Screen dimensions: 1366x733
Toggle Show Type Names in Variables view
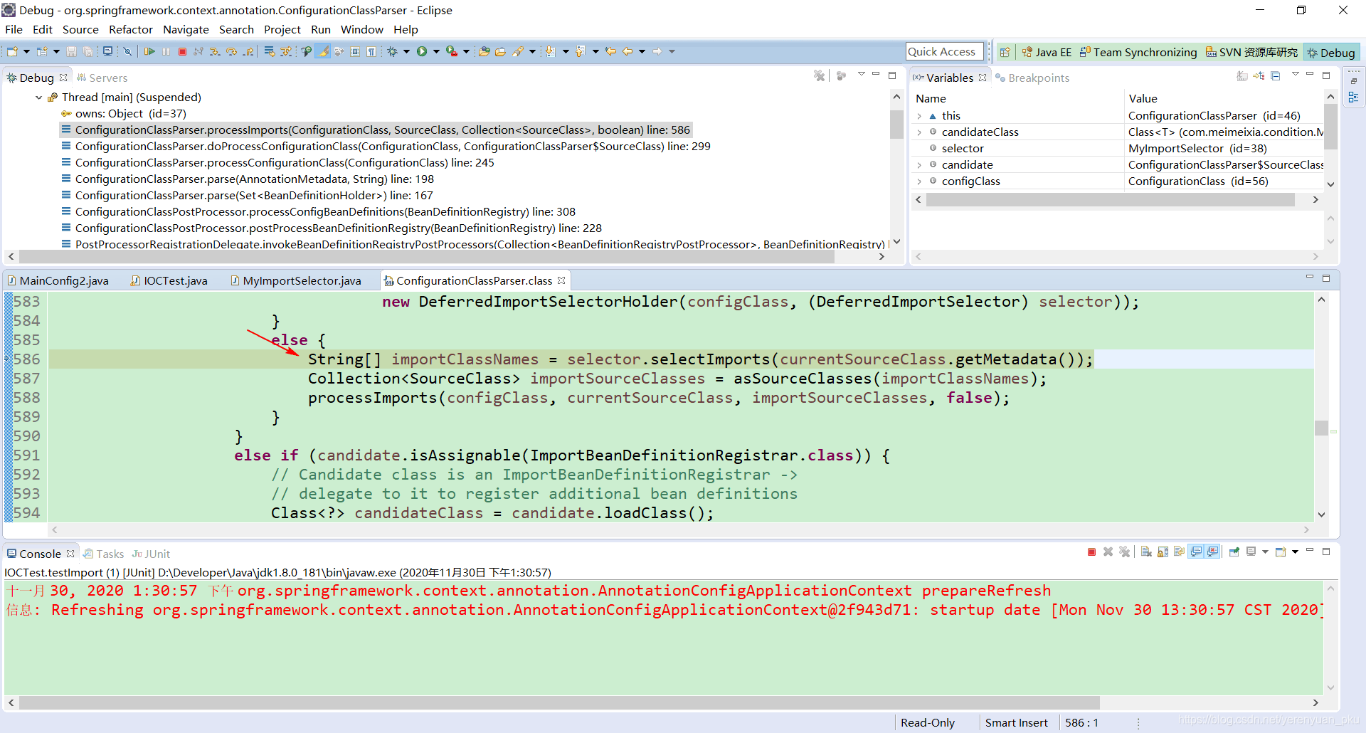click(x=1242, y=75)
